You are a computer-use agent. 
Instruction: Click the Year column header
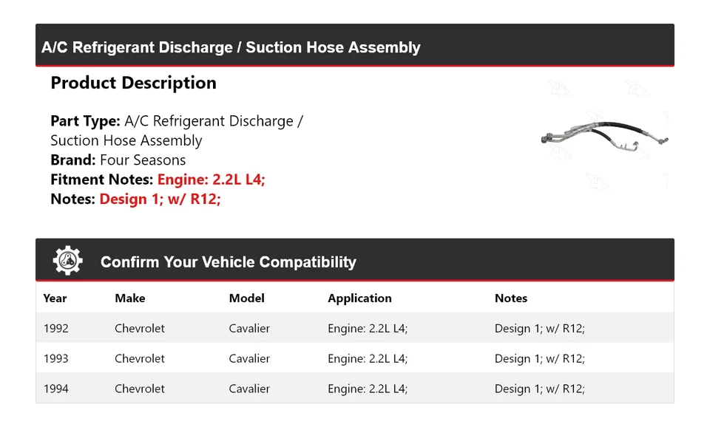[x=55, y=298]
